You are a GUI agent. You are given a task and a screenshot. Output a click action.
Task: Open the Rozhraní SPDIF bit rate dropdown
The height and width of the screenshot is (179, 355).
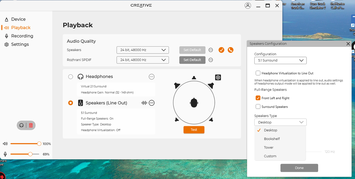[143, 60]
